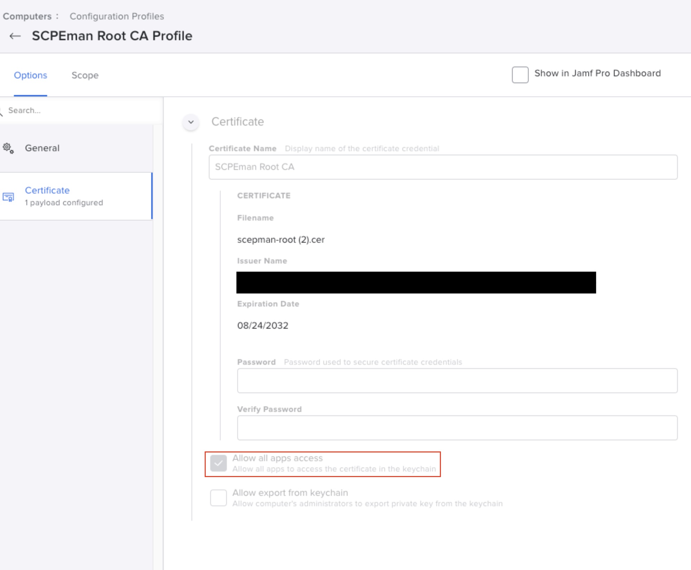Click the scepman-root (2).cer filename

[281, 240]
